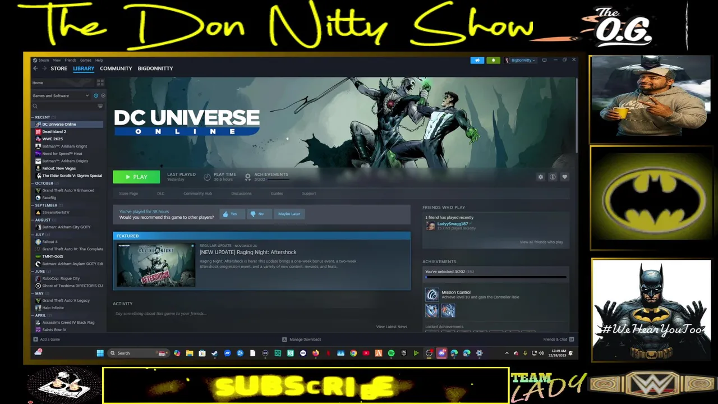
Task: Open Firefox from the taskbar
Action: 315,353
